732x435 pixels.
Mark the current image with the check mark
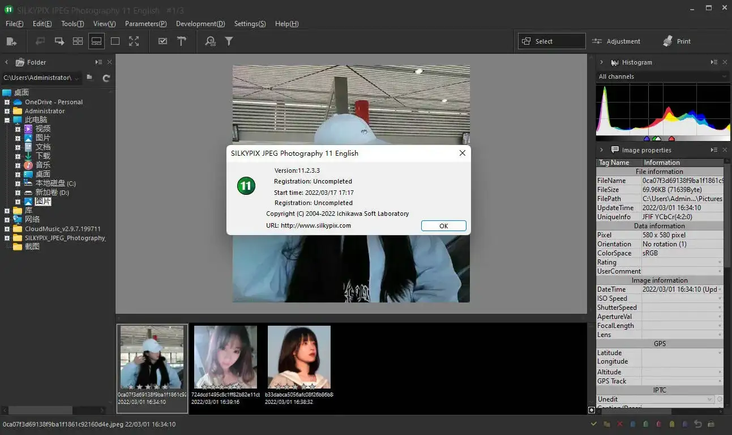coord(593,424)
